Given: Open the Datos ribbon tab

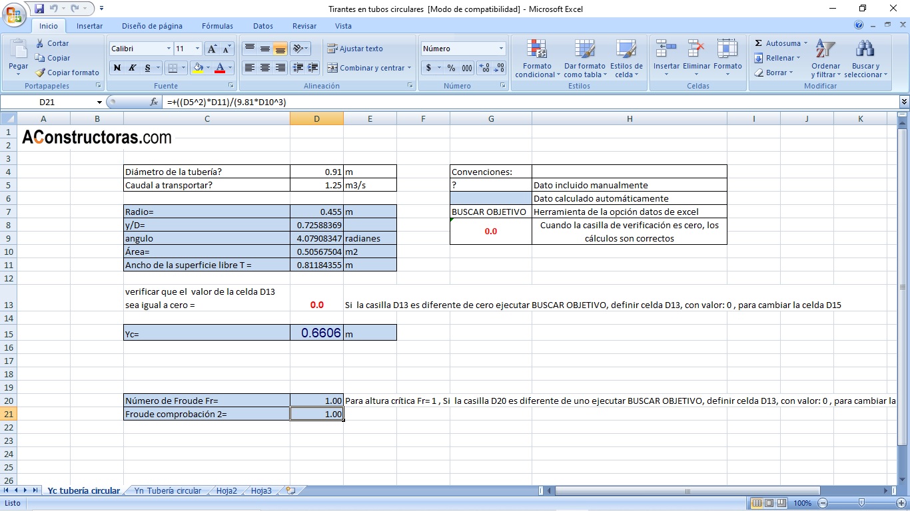Looking at the screenshot, I should tap(263, 26).
